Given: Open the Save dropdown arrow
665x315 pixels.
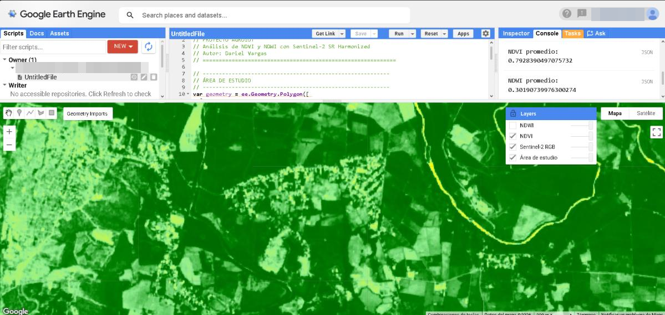Looking at the screenshot, I should point(374,33).
